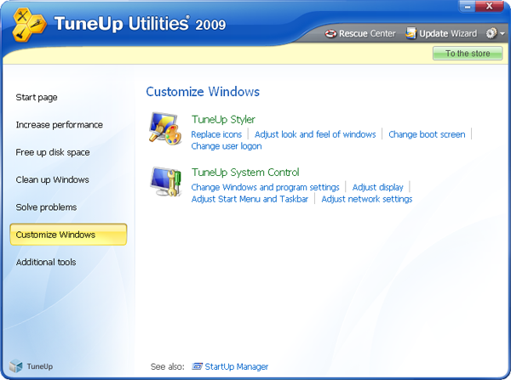Open TuneUp System Control heading link
Viewport: 511px width, 380px height.
coord(245,172)
